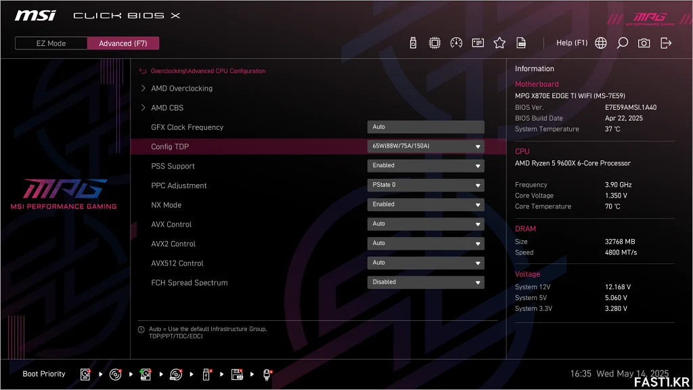Click the 4800 MT/s DRAM speed value
The width and height of the screenshot is (693, 390).
point(621,253)
